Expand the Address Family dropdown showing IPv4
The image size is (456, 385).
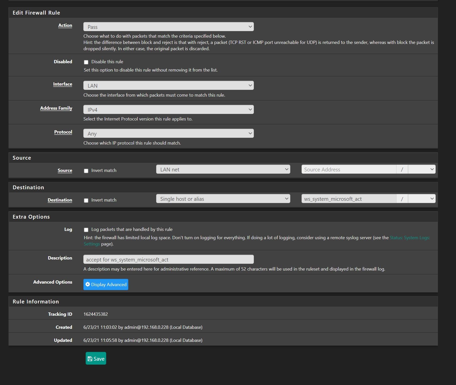168,110
